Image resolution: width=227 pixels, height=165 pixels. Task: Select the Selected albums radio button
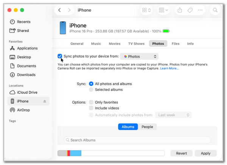pos(91,90)
